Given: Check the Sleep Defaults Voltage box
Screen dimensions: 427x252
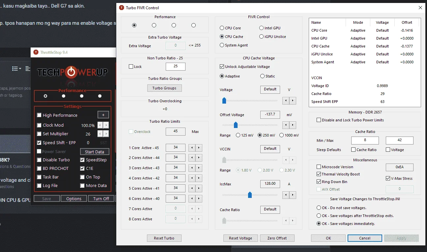Looking at the screenshot, I should coord(388,150).
